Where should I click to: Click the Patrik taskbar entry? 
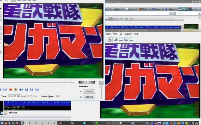[89, 123]
